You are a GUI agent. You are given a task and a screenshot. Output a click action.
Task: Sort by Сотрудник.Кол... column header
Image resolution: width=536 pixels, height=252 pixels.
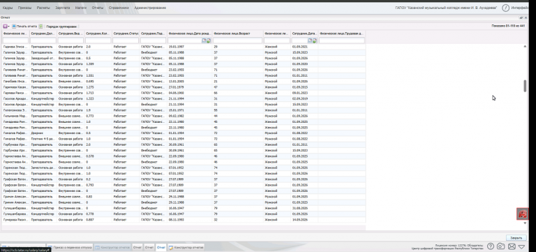[x=98, y=34]
